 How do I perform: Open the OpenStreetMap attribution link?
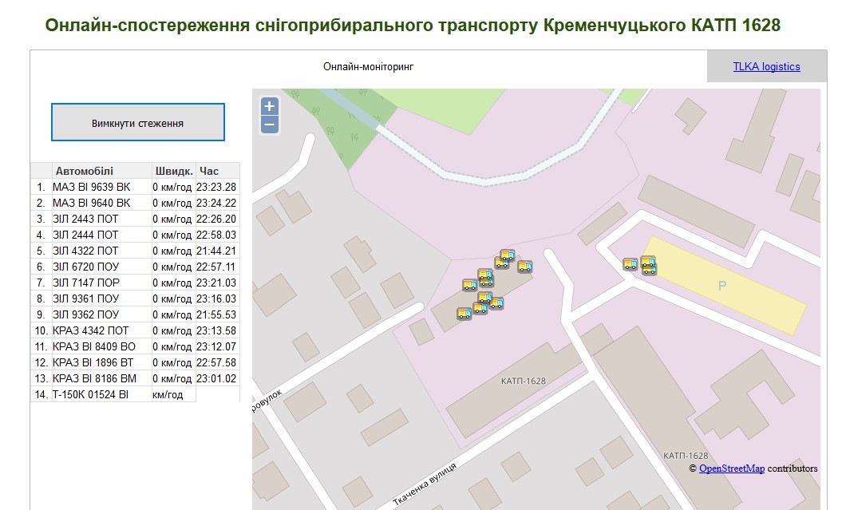pyautogui.click(x=731, y=468)
